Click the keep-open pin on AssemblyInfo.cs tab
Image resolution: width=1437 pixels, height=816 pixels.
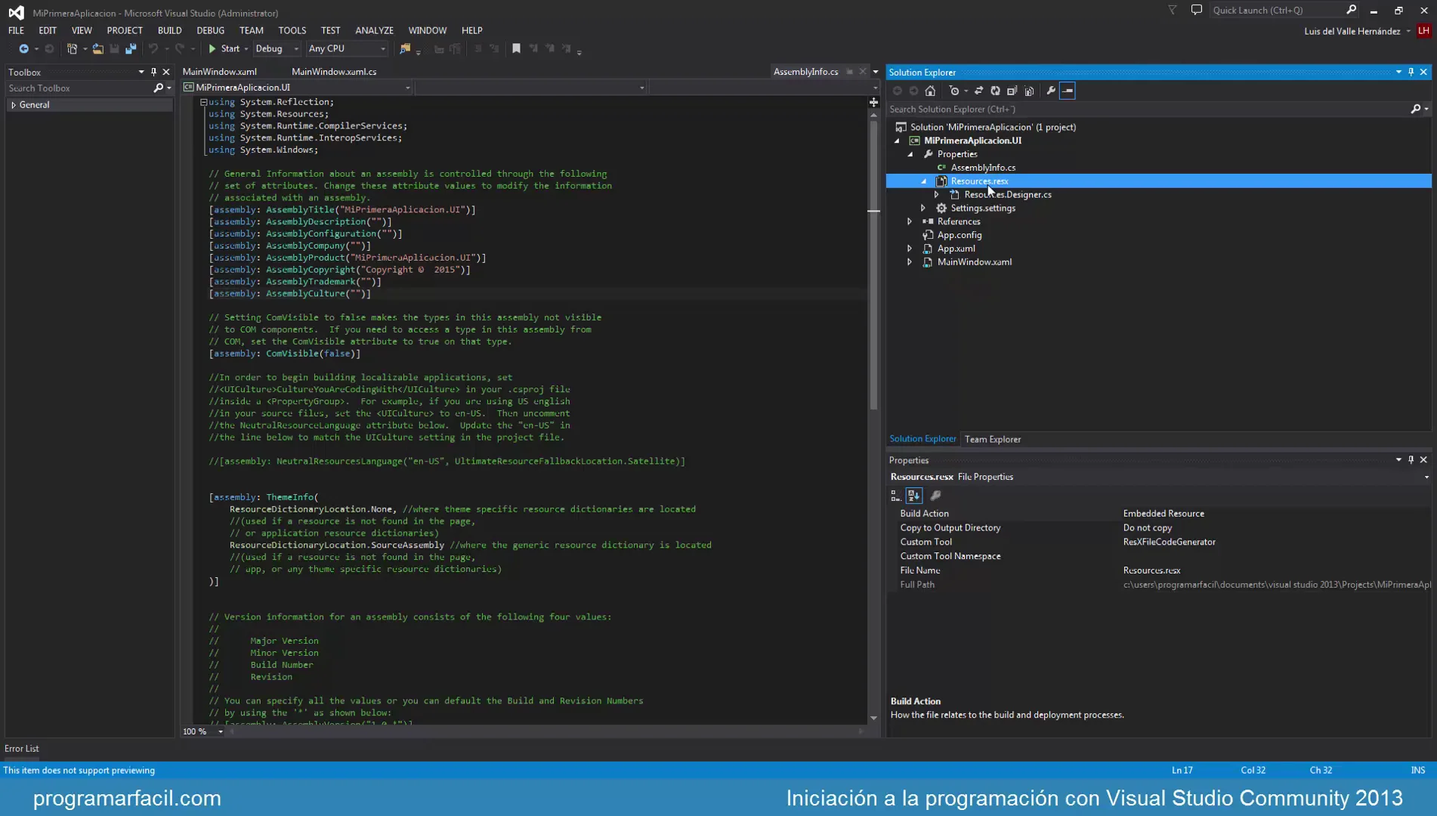[x=849, y=72]
